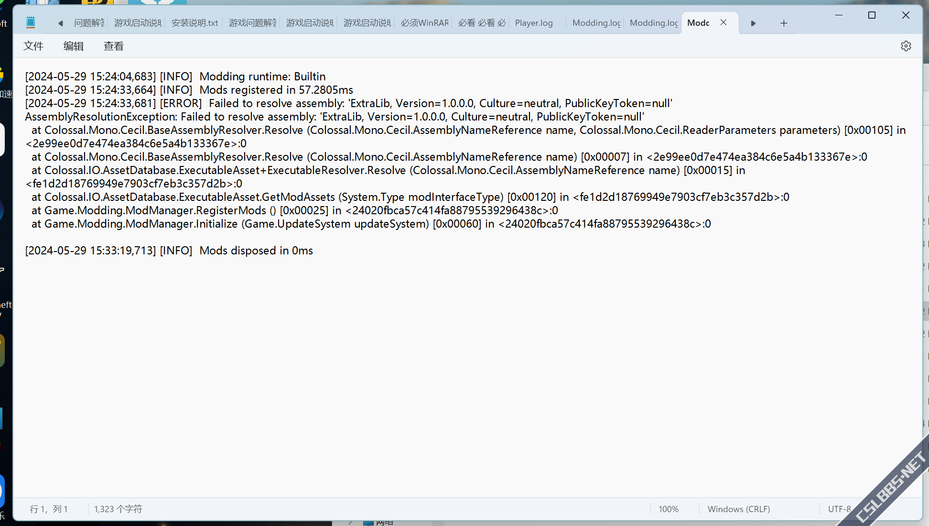Click the 行 1, 列 1 cursor position
The width and height of the screenshot is (929, 526).
coord(49,509)
